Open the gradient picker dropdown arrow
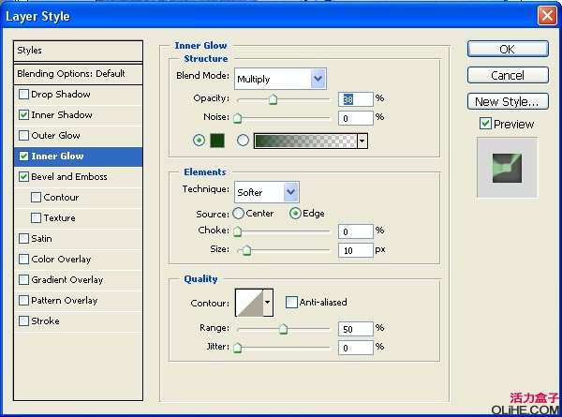The height and width of the screenshot is (417, 562). (x=362, y=141)
